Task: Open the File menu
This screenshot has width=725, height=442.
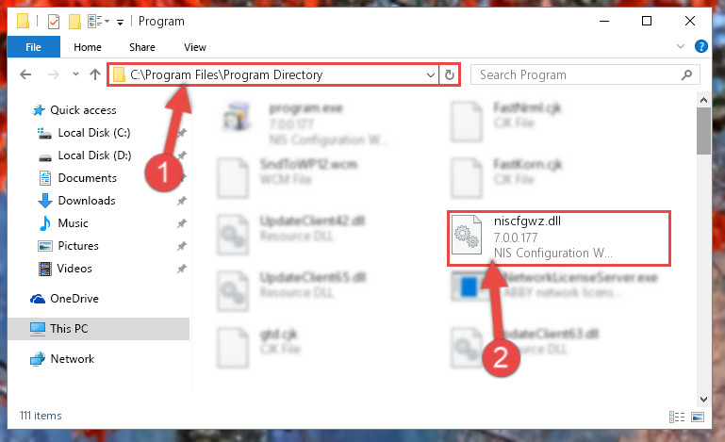Action: click(33, 47)
